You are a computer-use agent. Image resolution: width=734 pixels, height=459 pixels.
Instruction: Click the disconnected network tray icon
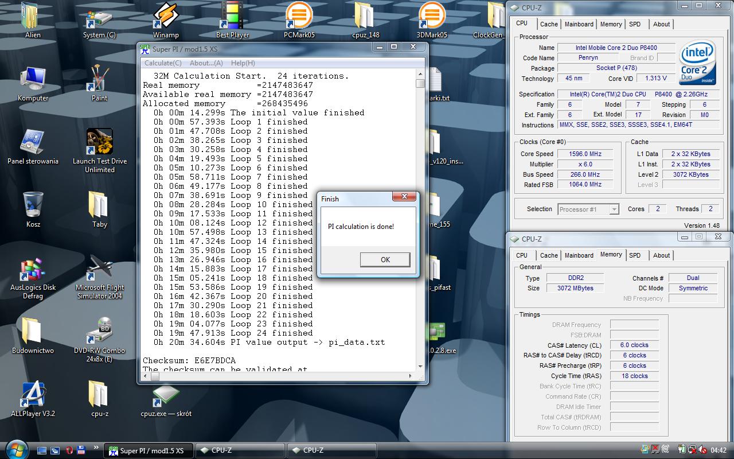(693, 450)
